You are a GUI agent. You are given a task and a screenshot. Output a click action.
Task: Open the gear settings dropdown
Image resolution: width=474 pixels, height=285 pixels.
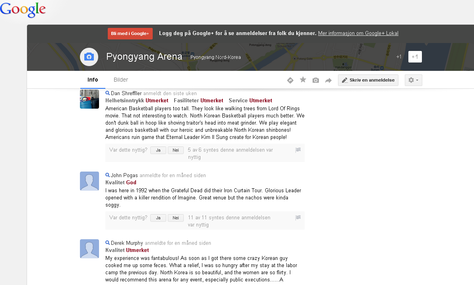413,80
